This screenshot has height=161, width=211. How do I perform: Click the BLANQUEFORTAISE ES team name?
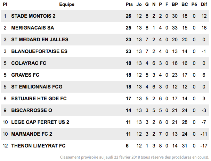(39, 51)
